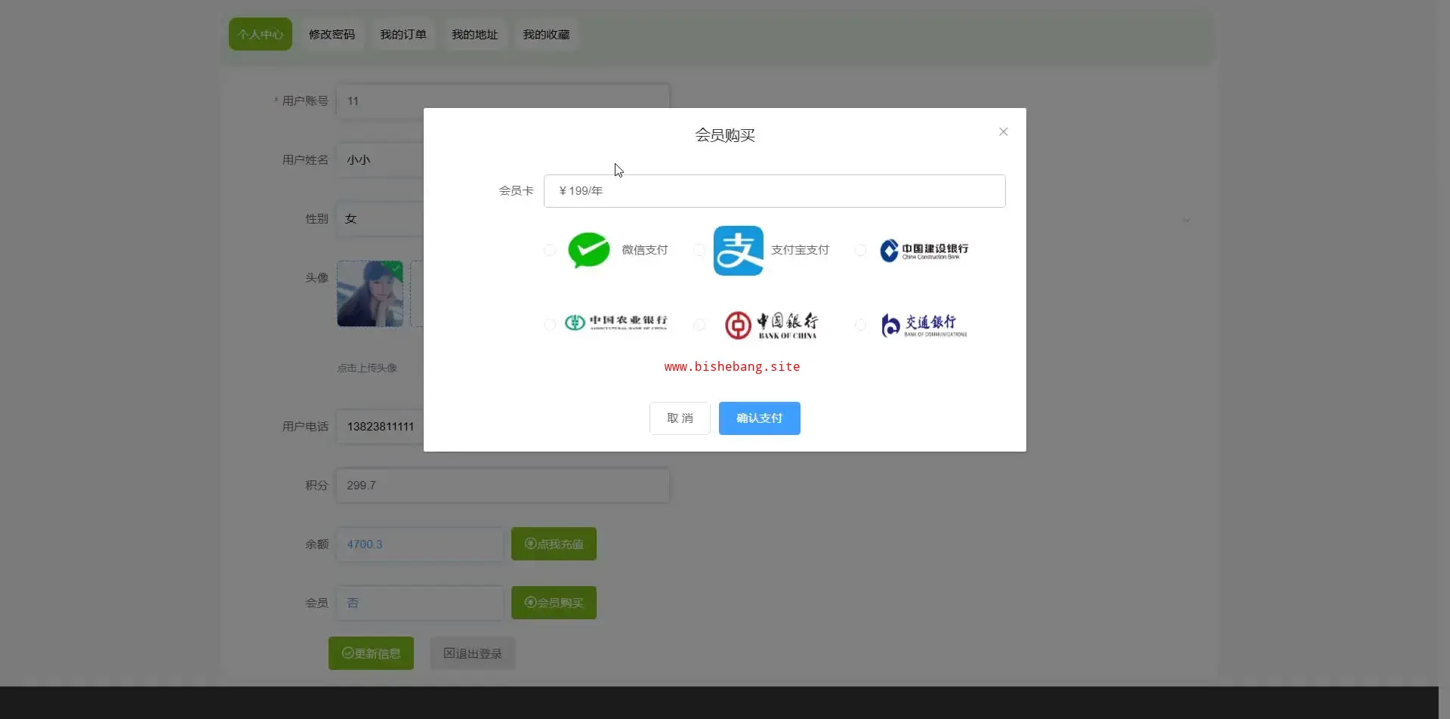Screen dimensions: 1450x719
Task: Click the green 会员购买 button
Action: (x=554, y=603)
